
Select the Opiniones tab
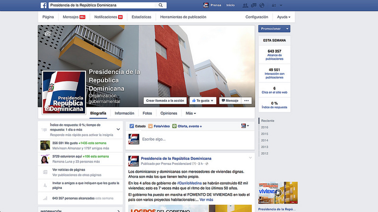click(x=169, y=113)
